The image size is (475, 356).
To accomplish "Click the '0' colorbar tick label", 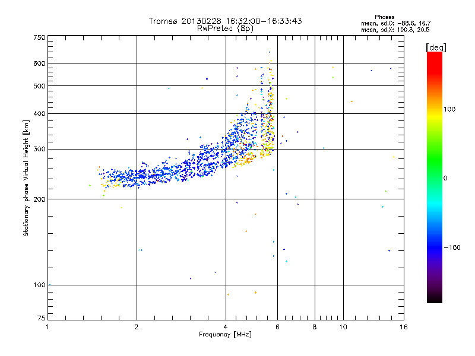I will (445, 179).
